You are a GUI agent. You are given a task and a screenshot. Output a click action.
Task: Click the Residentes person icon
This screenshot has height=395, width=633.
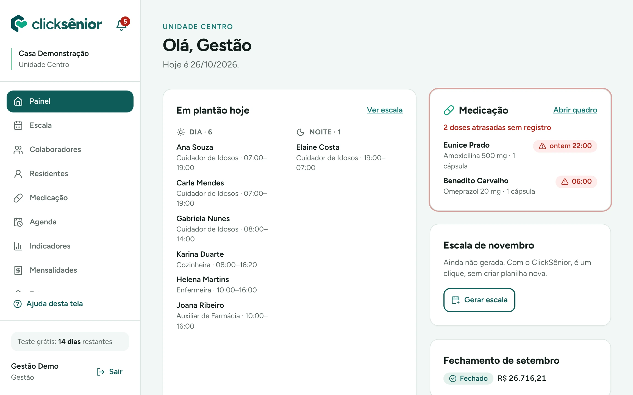click(x=18, y=174)
